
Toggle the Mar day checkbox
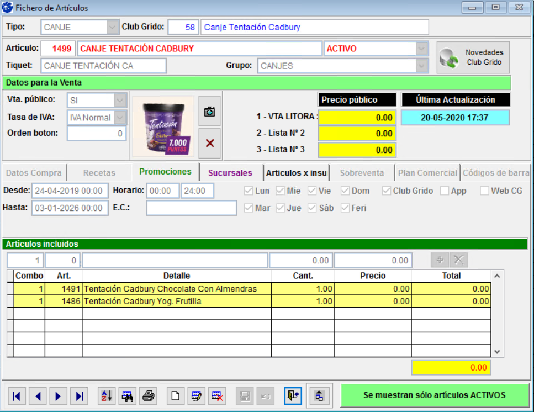tap(249, 208)
